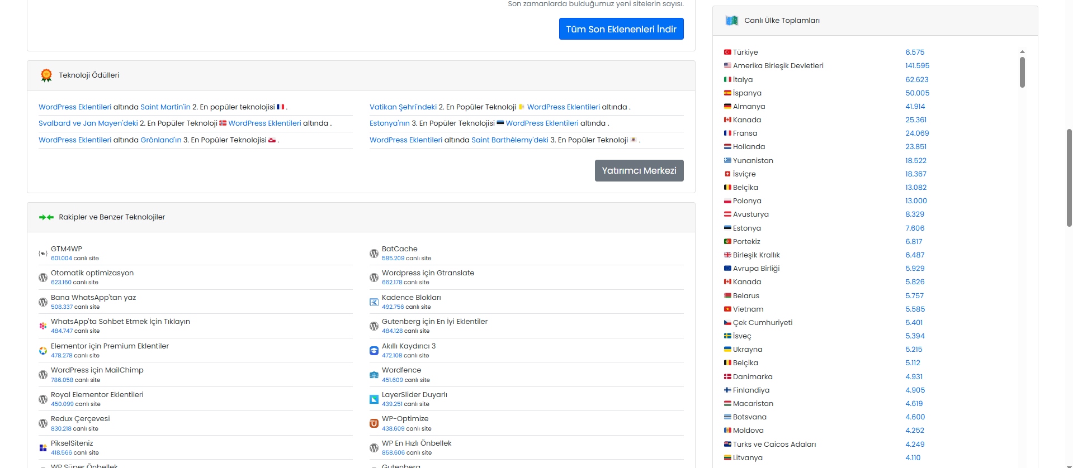Image resolution: width=1073 pixels, height=468 pixels.
Task: Click the Canlı Ülke Toplamları heading
Action: pos(782,21)
